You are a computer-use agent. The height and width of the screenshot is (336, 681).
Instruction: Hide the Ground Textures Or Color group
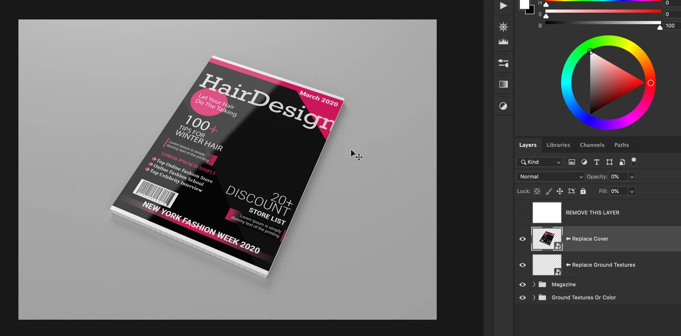[523, 297]
